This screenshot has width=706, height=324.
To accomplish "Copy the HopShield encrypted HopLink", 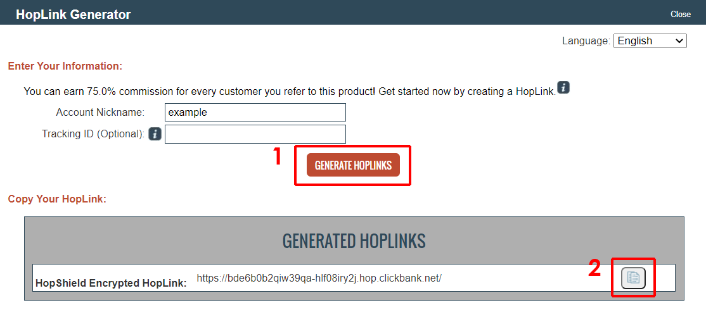I will pyautogui.click(x=633, y=278).
